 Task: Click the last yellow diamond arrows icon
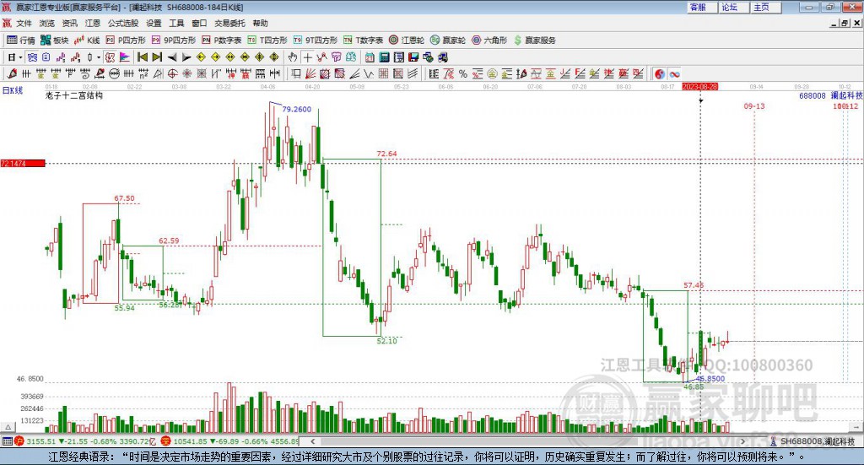(274, 57)
